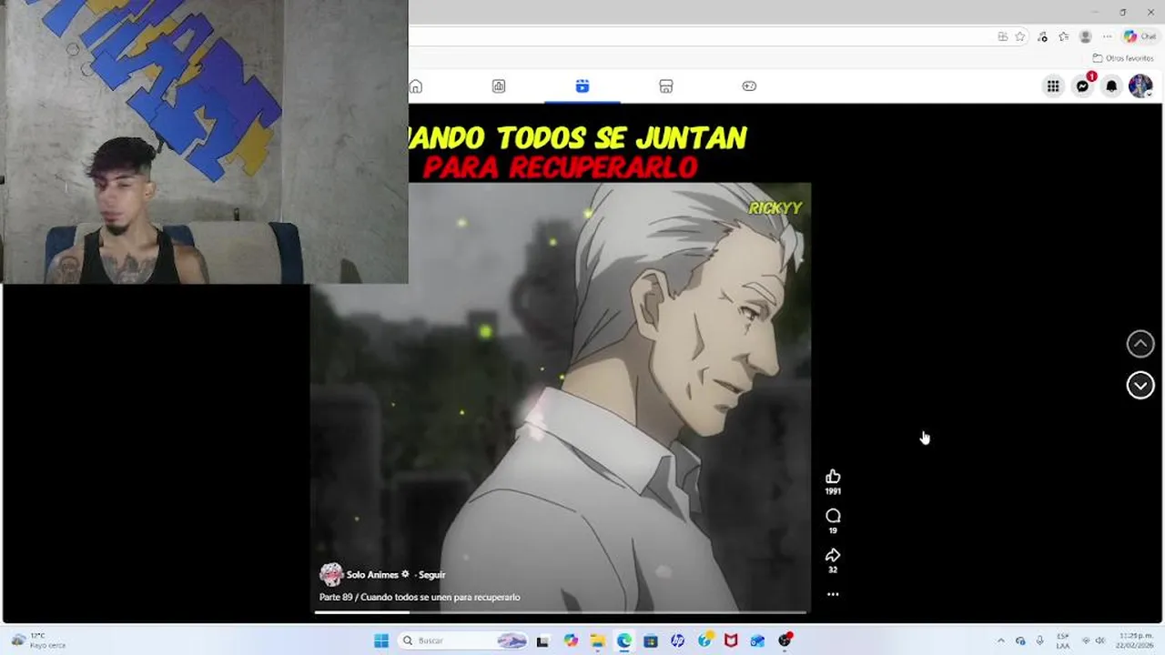This screenshot has height=655, width=1165.
Task: Click Seguir to follow Solo Animes
Action: point(432,575)
